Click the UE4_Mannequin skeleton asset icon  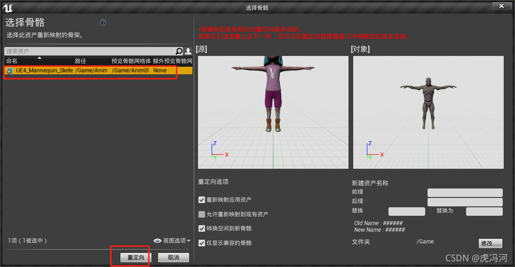(x=10, y=71)
